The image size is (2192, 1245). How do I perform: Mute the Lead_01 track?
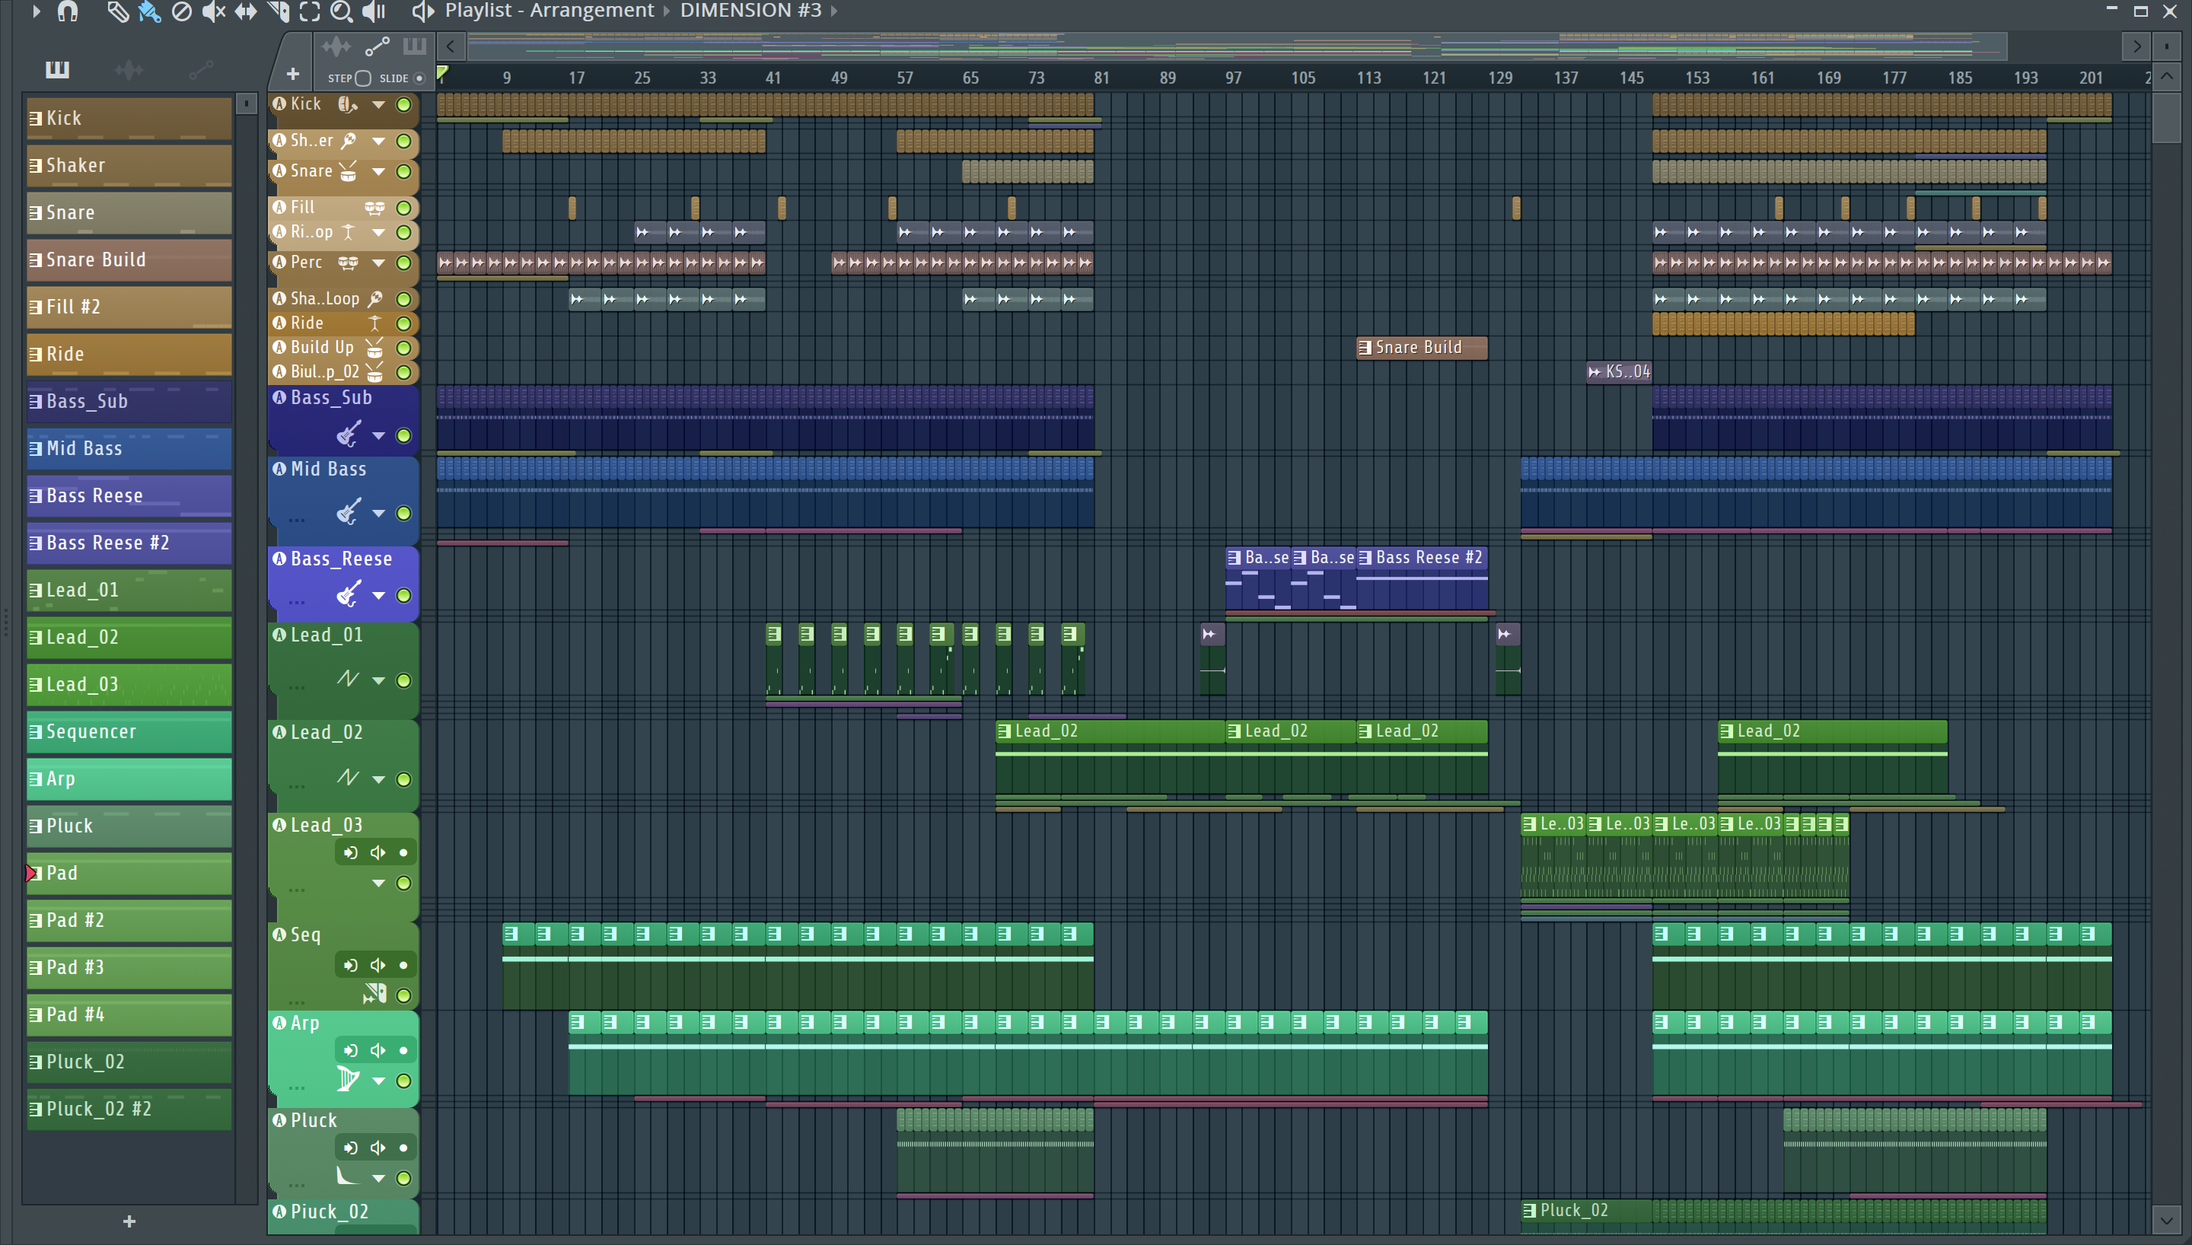(x=403, y=680)
